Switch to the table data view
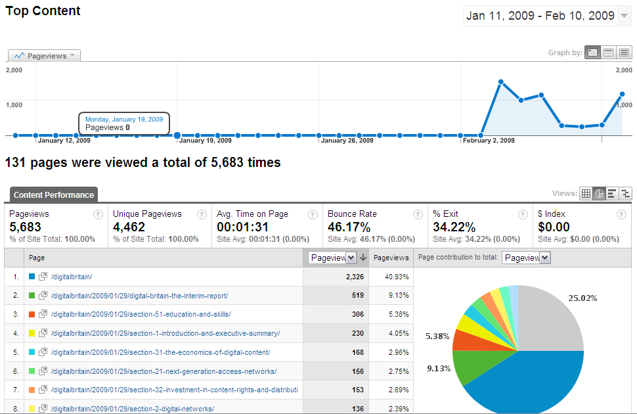Viewport: 637px width, 414px height. coord(586,193)
